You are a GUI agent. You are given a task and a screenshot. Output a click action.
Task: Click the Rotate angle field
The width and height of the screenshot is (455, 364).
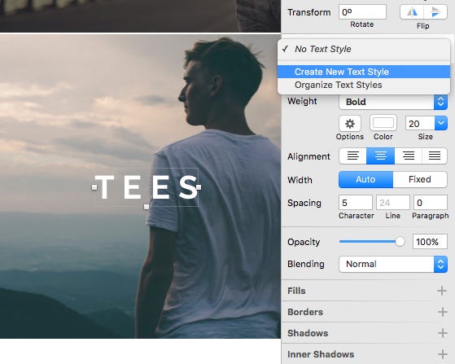pyautogui.click(x=362, y=12)
